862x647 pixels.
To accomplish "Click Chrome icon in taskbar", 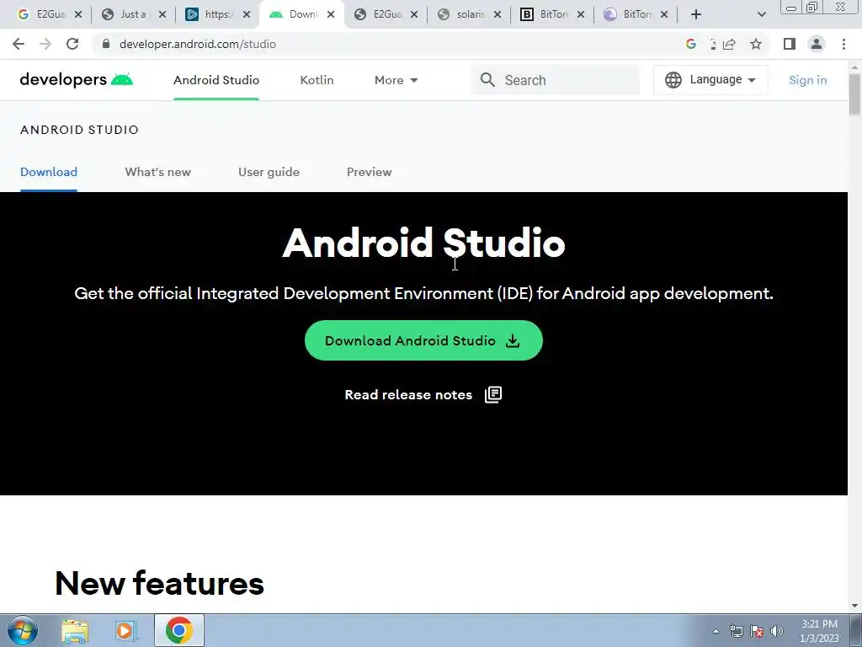I will tap(178, 630).
